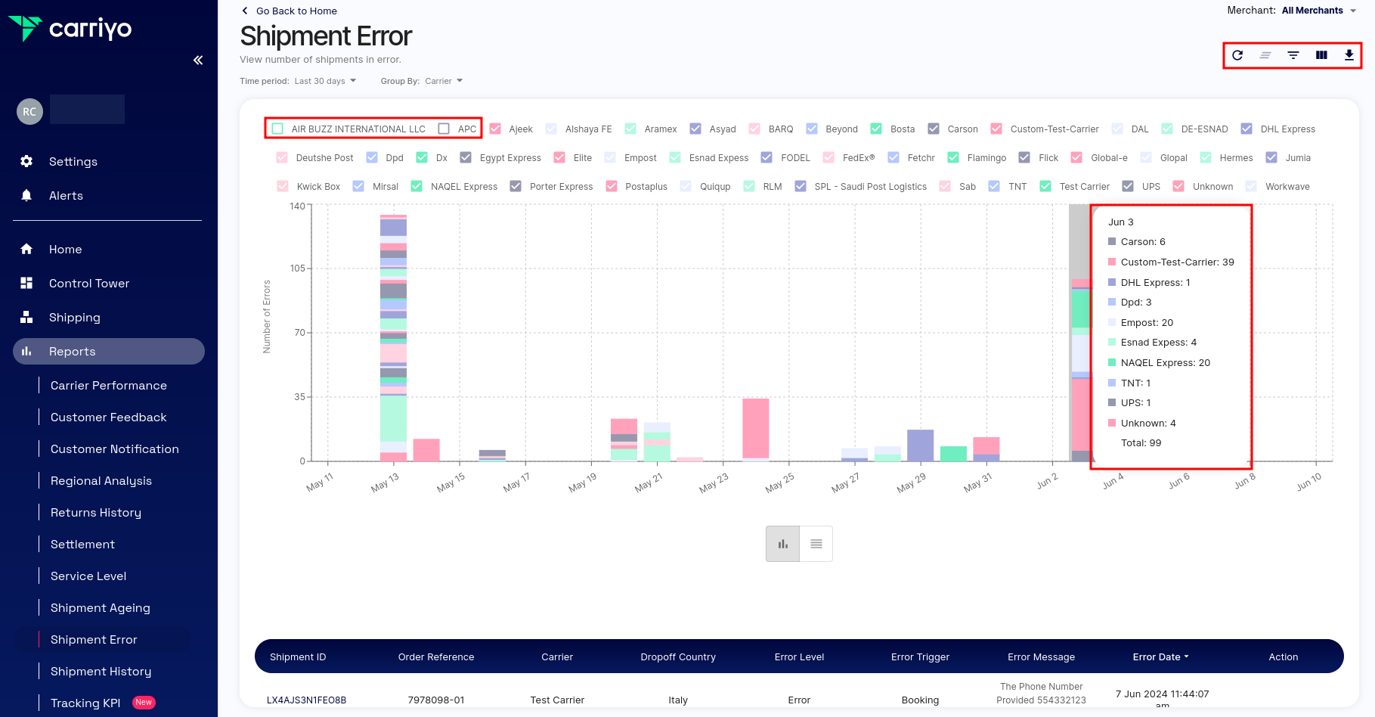Screen dimensions: 1375x717
Task: Open Shipment History report
Action: 101,671
